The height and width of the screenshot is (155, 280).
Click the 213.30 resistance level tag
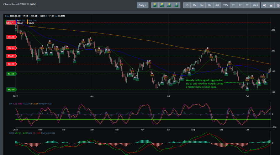pyautogui.click(x=12, y=37)
